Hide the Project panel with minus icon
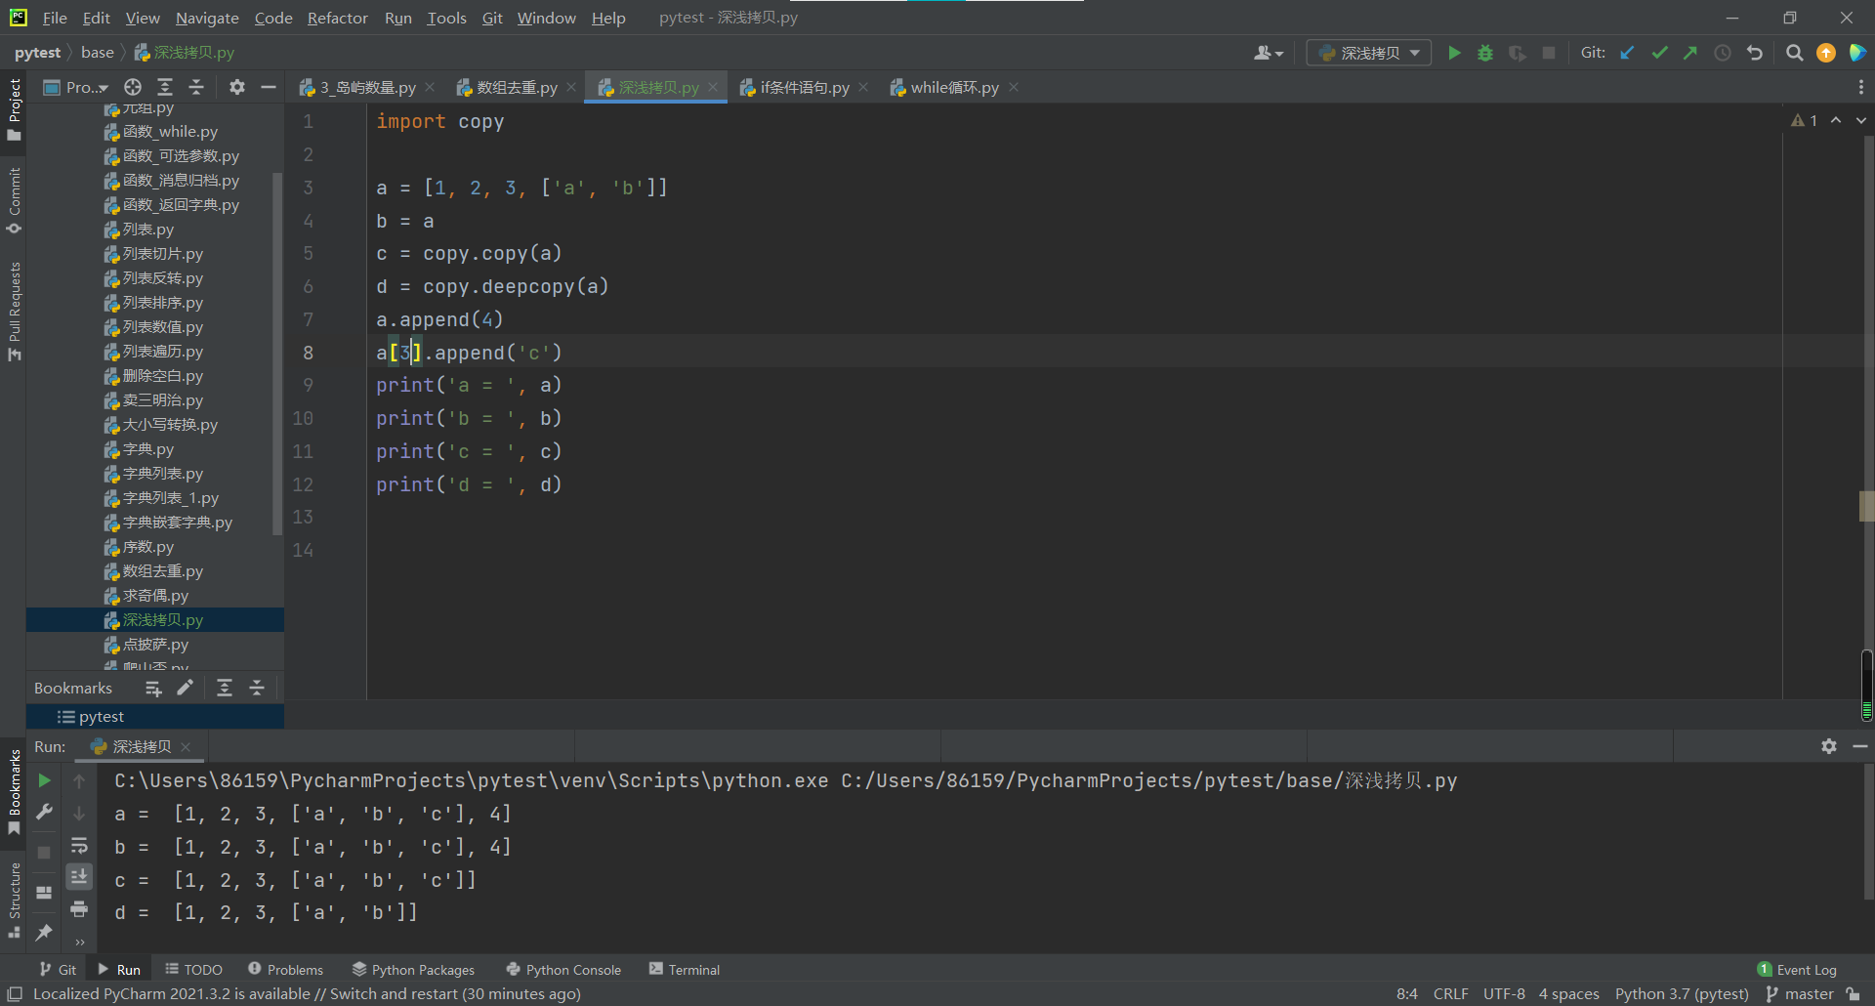This screenshot has height=1006, width=1875. click(x=269, y=87)
